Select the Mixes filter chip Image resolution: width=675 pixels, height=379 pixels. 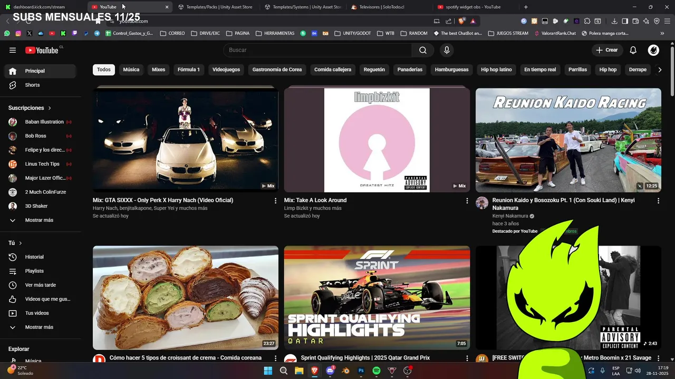click(x=159, y=69)
